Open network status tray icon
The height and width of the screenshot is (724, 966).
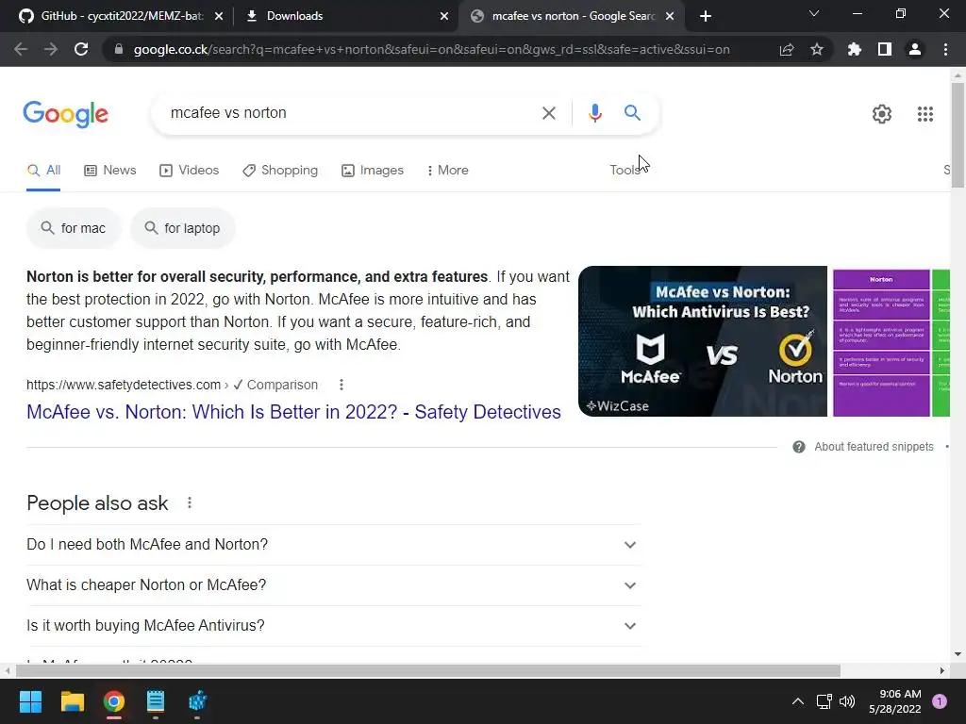pos(824,701)
